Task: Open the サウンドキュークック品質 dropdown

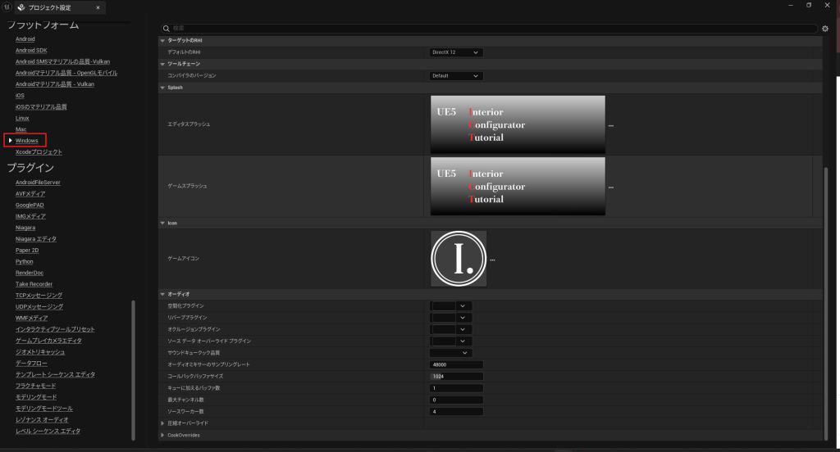Action: point(451,353)
